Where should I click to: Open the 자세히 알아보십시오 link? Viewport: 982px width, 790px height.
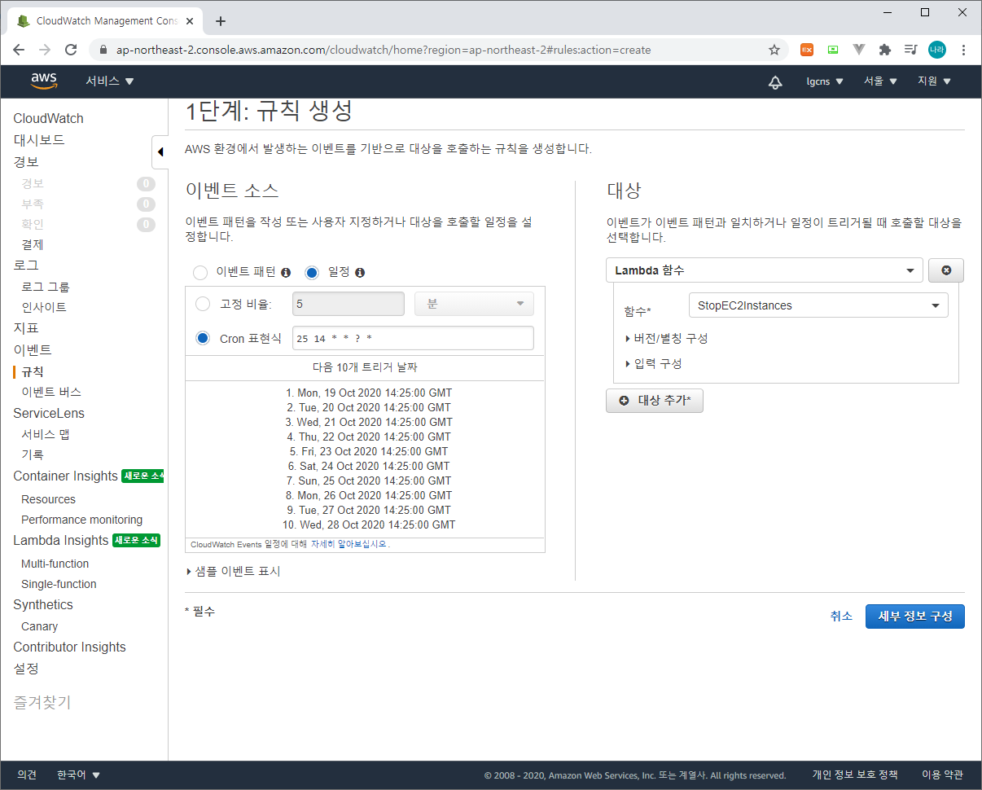click(350, 544)
